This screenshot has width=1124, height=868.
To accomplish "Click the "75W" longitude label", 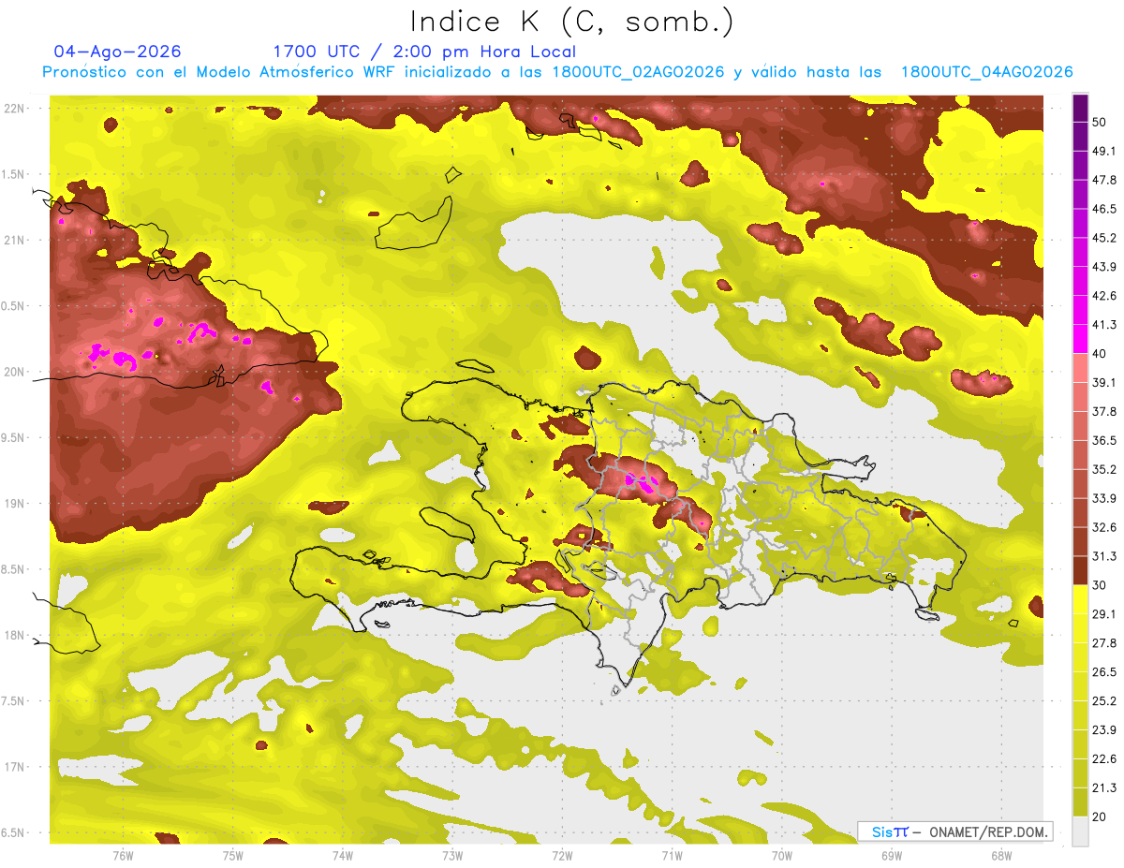I will click(x=233, y=855).
